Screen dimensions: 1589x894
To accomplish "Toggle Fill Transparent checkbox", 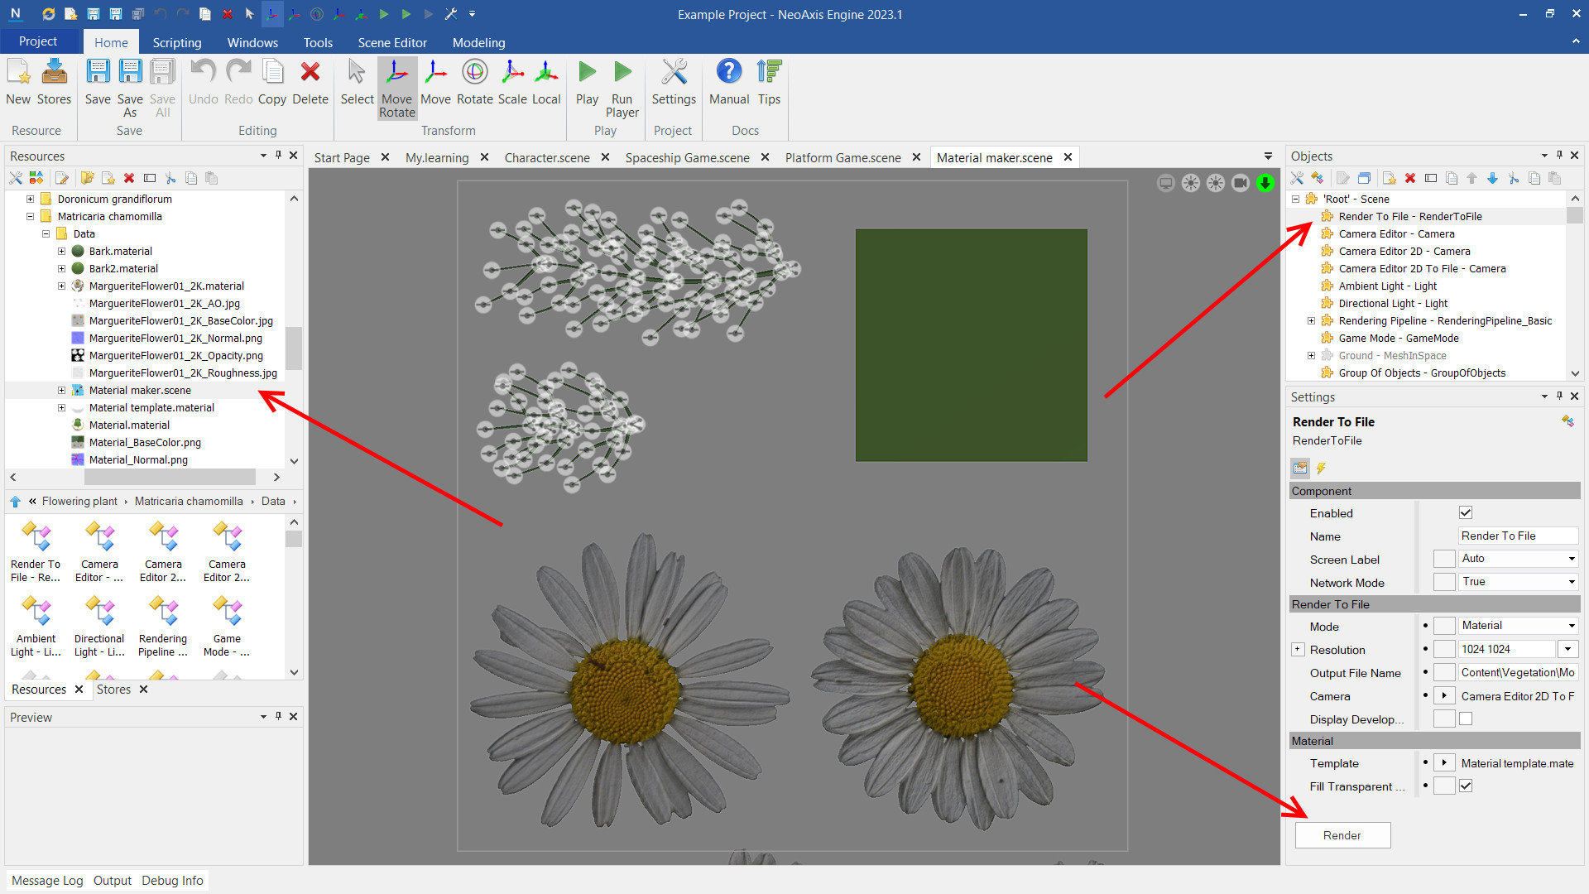I will click(1466, 786).
